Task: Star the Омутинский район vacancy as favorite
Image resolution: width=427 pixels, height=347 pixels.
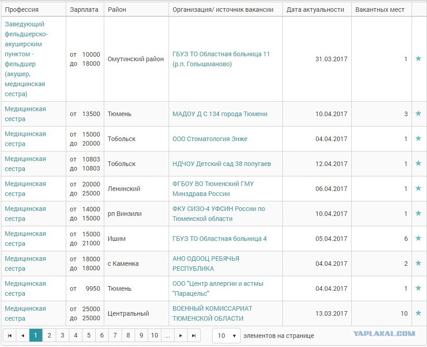Action: [418, 59]
